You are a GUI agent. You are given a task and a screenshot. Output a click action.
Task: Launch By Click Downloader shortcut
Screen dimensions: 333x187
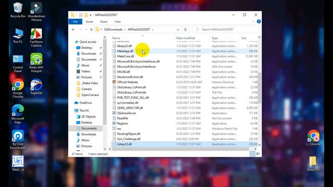[x=18, y=140]
